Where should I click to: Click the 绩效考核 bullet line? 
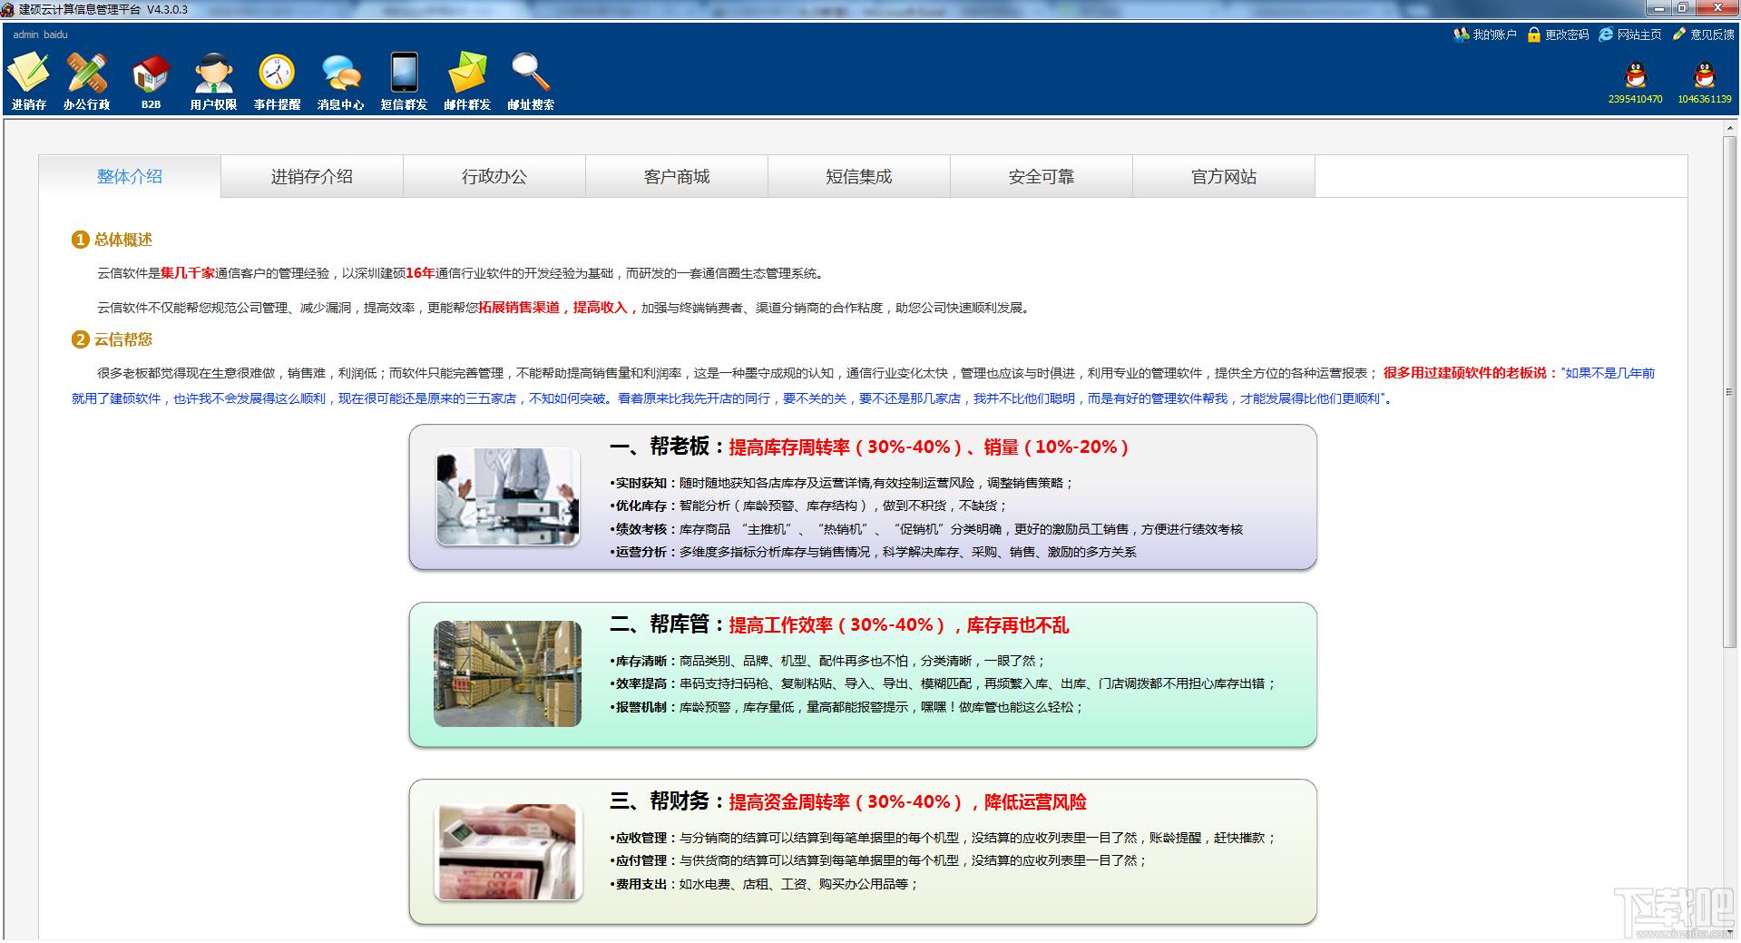(926, 529)
